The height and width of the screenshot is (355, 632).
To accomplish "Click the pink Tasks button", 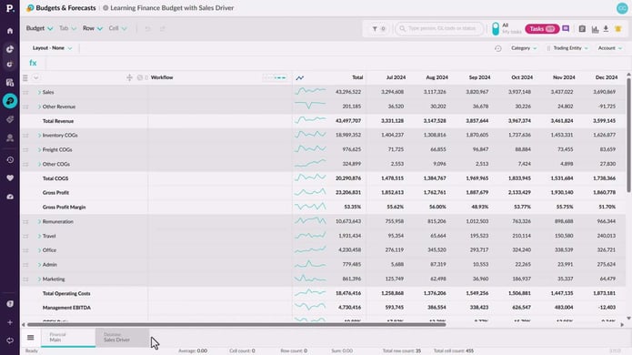I will pos(542,28).
